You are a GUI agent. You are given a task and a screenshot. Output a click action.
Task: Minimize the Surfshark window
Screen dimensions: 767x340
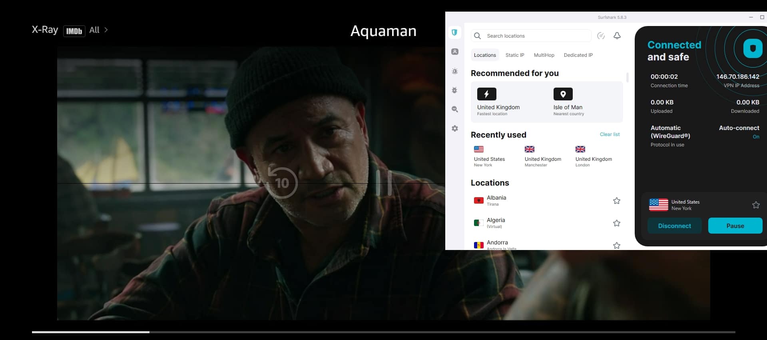(751, 17)
